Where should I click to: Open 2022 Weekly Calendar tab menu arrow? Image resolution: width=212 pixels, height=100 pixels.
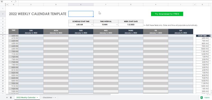(x=37, y=98)
